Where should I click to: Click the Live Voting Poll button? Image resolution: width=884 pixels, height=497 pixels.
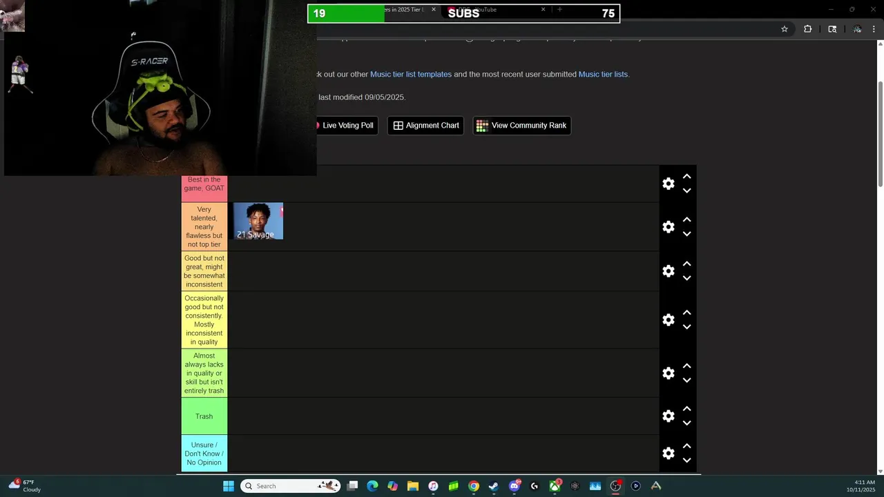tap(347, 126)
